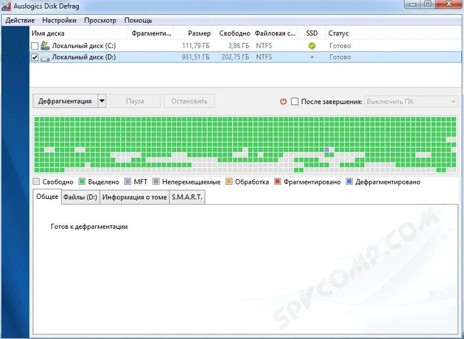Select the Локальный диск (D:) row
464x339 pixels.
point(245,57)
